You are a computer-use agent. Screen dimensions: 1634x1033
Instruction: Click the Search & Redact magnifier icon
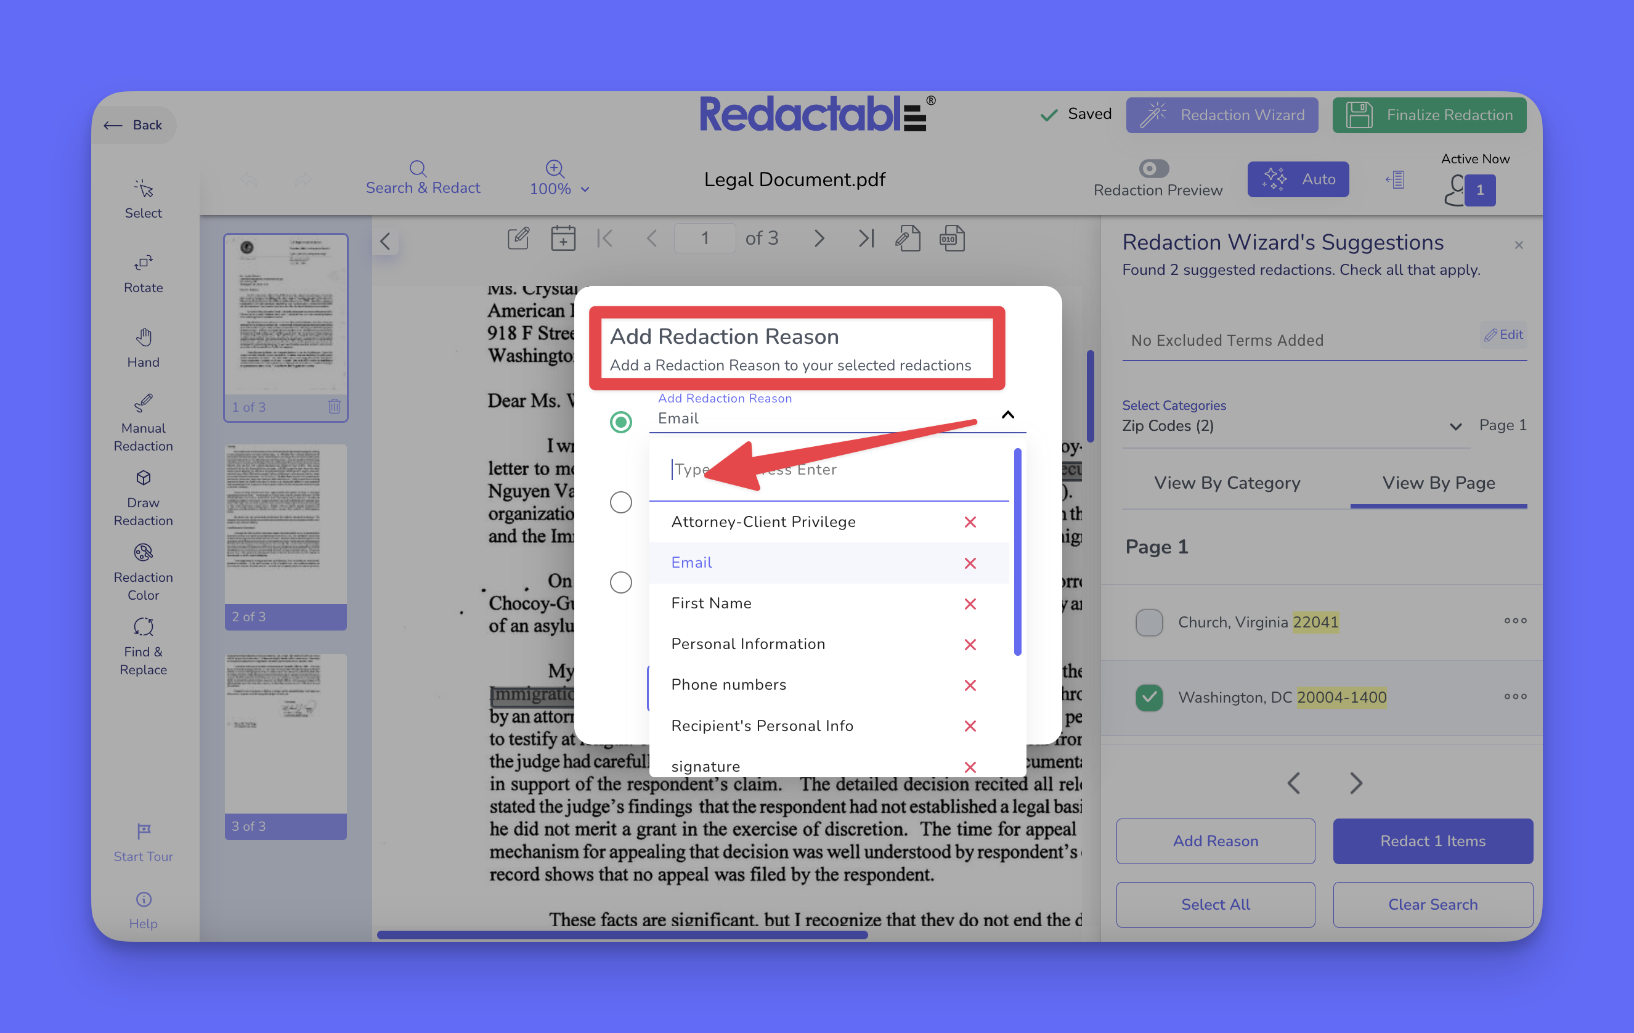coord(418,168)
